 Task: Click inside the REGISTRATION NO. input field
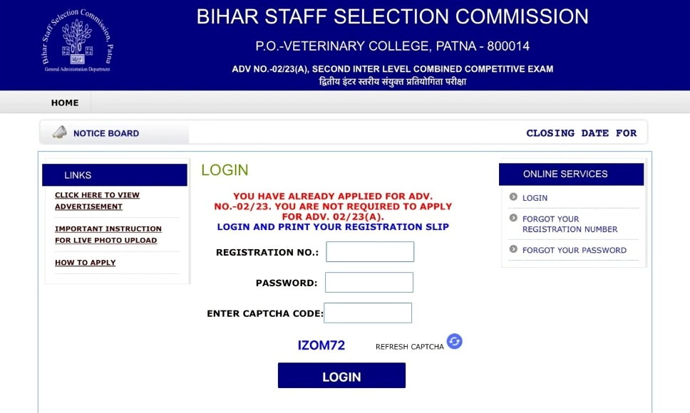[x=369, y=251]
